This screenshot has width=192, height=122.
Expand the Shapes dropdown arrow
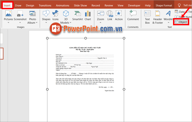[46, 22]
